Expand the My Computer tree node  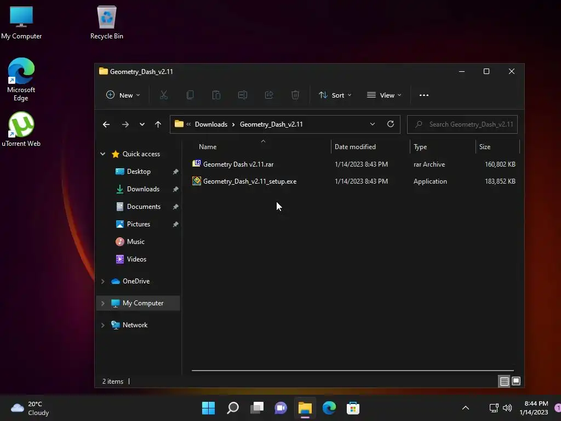102,303
